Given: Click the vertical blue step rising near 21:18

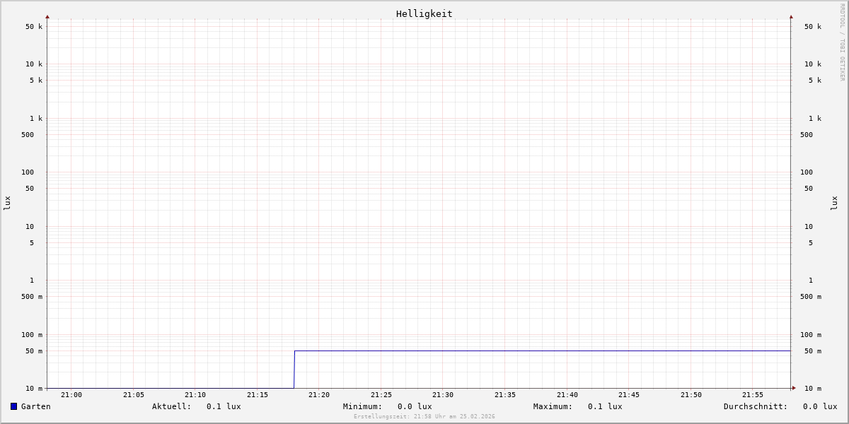Looking at the screenshot, I should tap(294, 370).
